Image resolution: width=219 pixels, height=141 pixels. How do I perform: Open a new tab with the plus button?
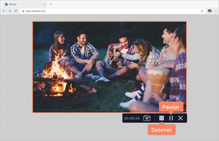pos(51,4)
